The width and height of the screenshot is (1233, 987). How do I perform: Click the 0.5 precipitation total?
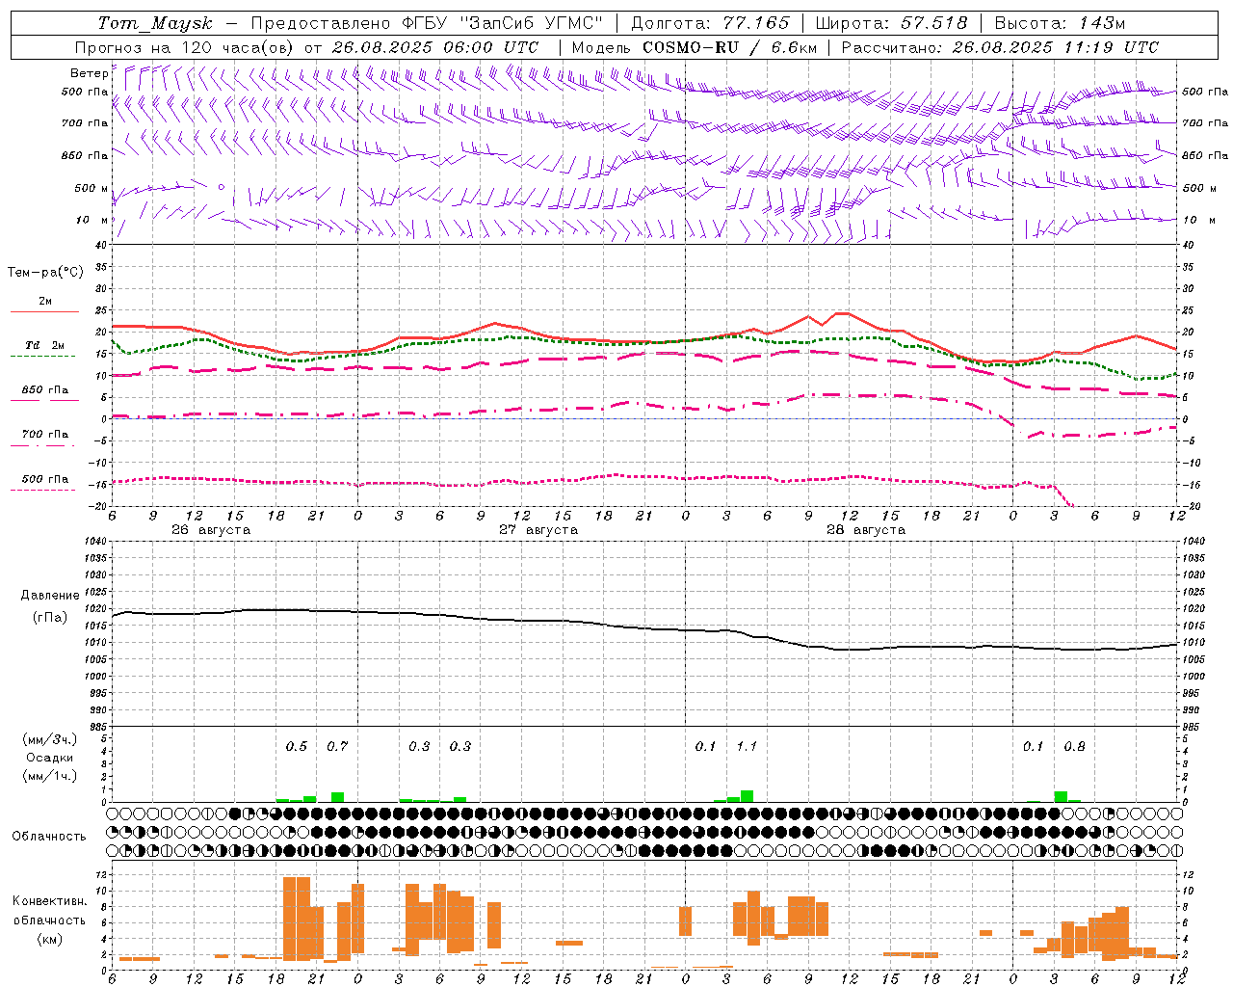tap(297, 746)
